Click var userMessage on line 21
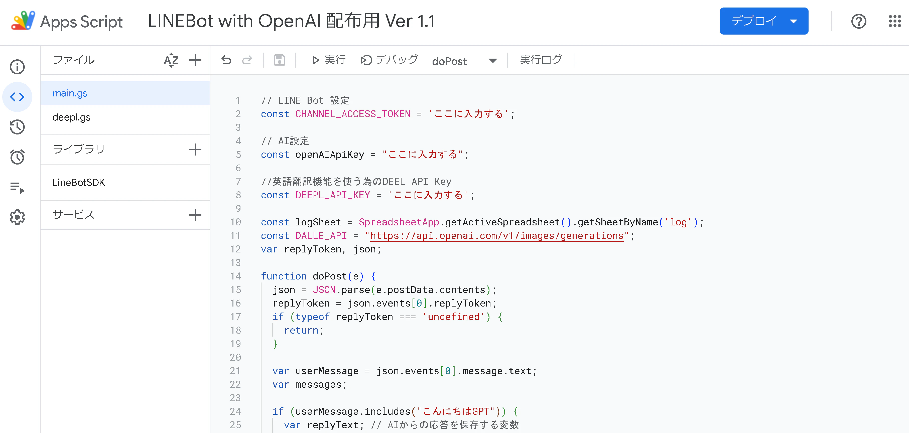This screenshot has width=909, height=433. (x=404, y=371)
